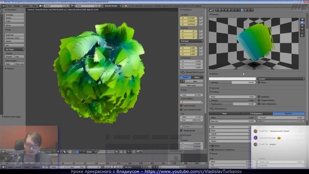The height and width of the screenshot is (174, 309).
Task: Set material preview to monkey shape
Action: coord(302,29)
